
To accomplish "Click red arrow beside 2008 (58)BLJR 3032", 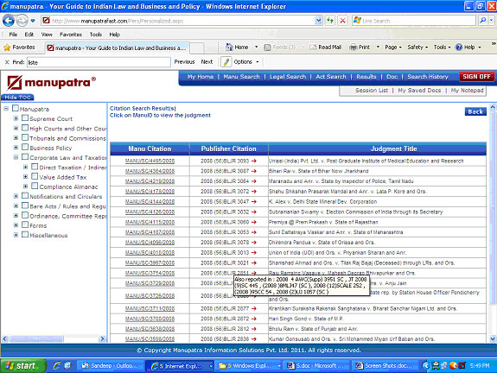I will click(x=254, y=212).
